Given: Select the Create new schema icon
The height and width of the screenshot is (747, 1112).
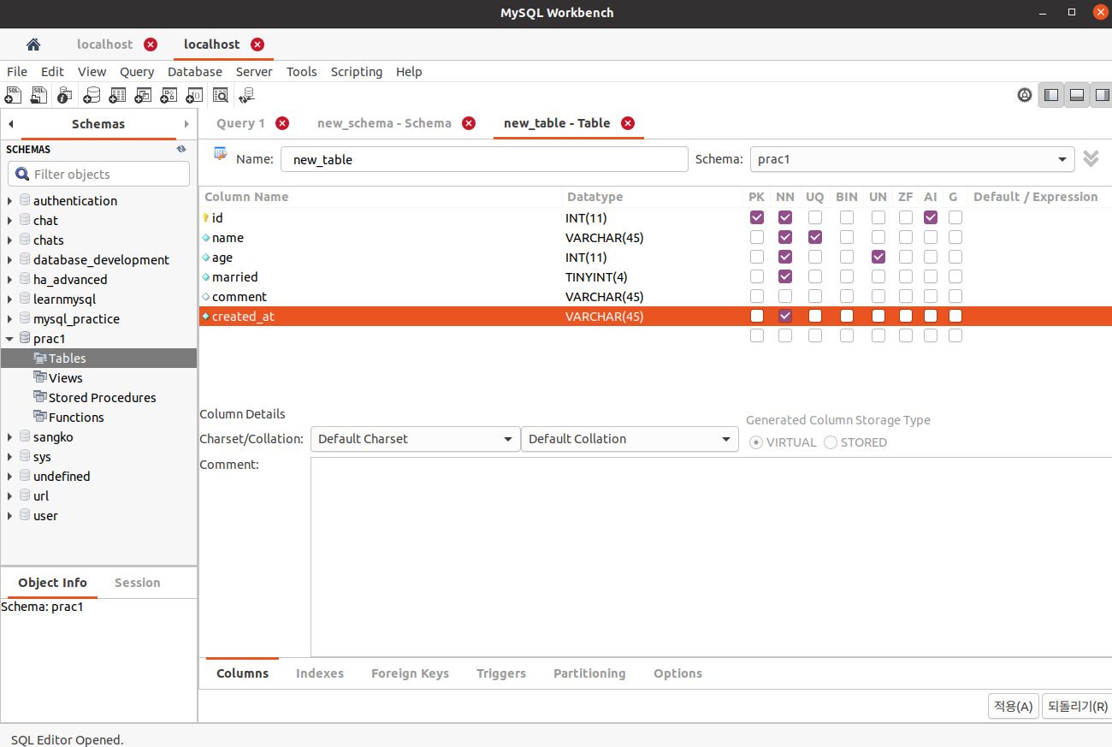Looking at the screenshot, I should pyautogui.click(x=92, y=95).
